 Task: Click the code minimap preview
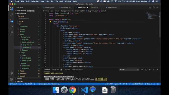(x=152, y=16)
